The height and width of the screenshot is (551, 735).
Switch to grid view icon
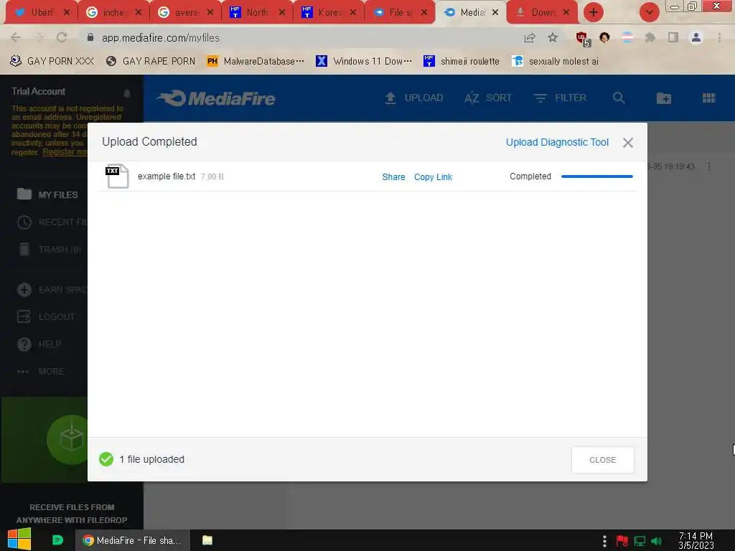[708, 98]
